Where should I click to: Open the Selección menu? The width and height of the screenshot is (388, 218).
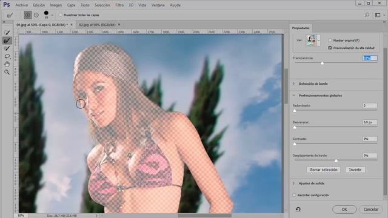(x=102, y=5)
